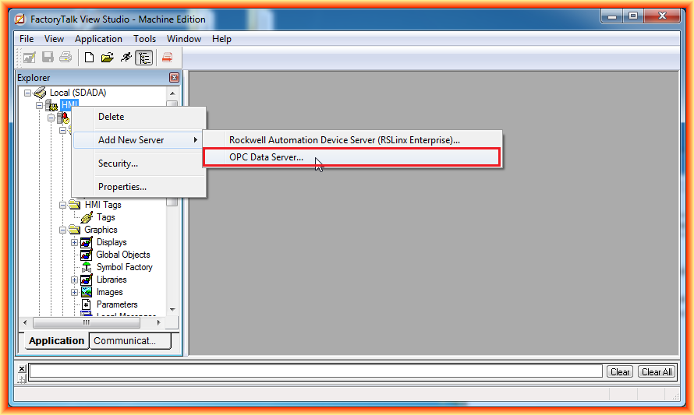Viewport: 694px width, 415px height.
Task: Click the Global Objects icon in tree
Action: point(87,255)
